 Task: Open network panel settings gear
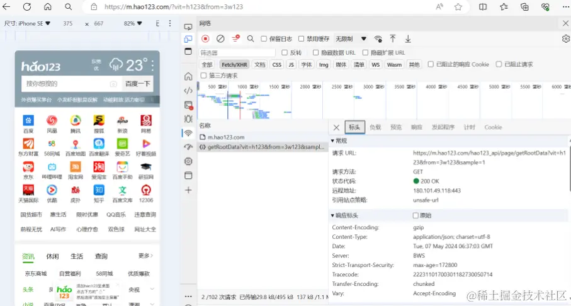tap(565, 38)
